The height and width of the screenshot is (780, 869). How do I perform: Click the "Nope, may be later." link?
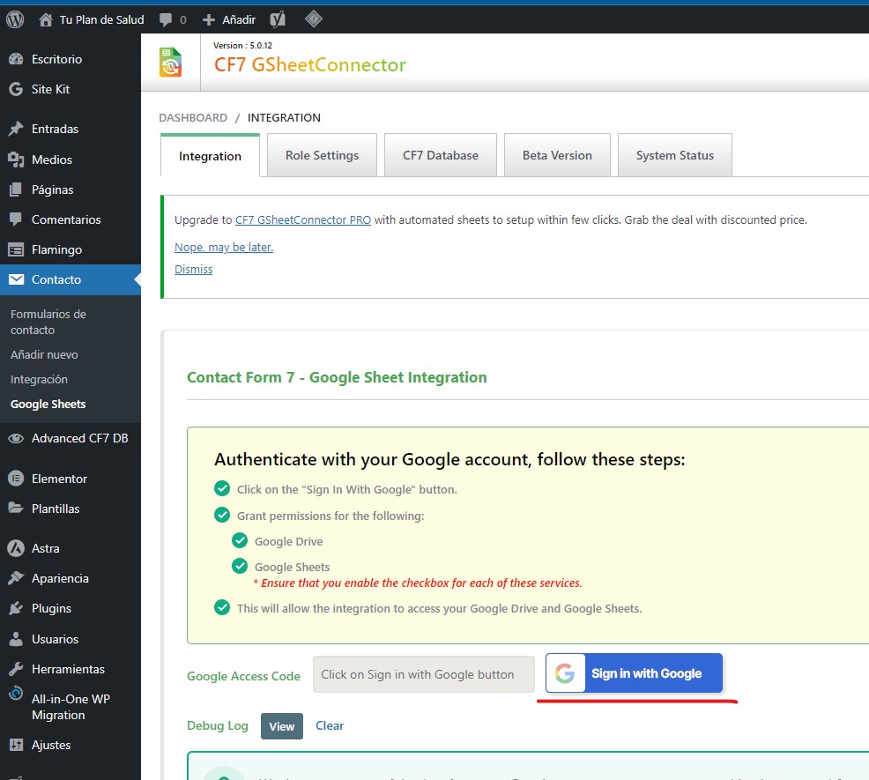tap(224, 248)
